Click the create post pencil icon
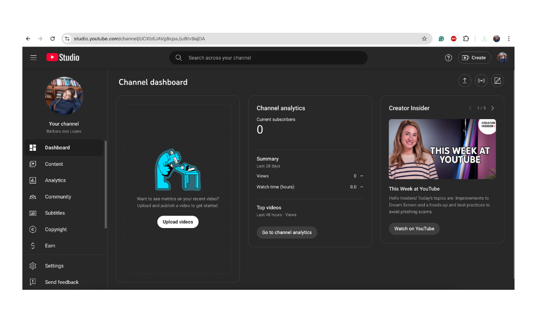Screen dimensions: 537x322 pos(498,80)
